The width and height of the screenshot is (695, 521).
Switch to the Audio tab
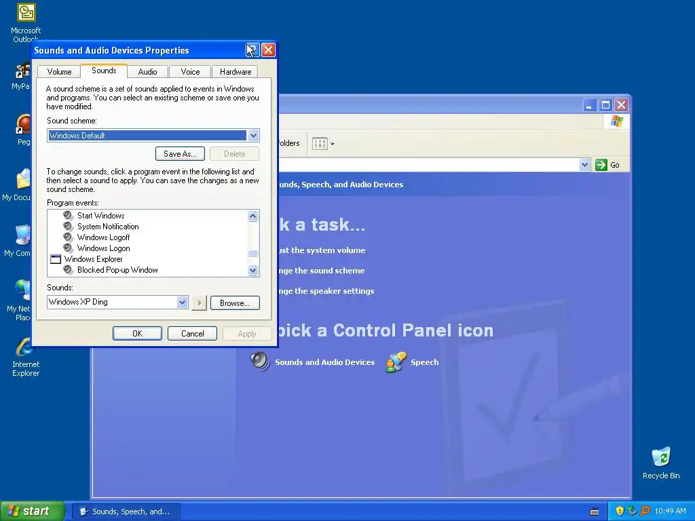tap(147, 72)
